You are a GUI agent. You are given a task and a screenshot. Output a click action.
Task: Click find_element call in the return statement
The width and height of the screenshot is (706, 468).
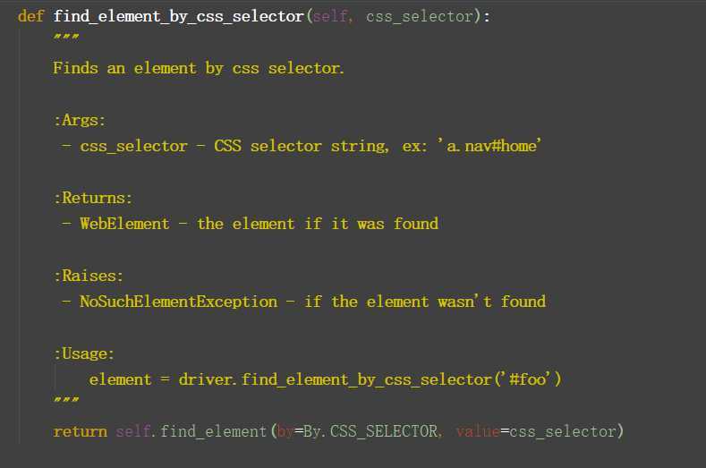pos(214,431)
